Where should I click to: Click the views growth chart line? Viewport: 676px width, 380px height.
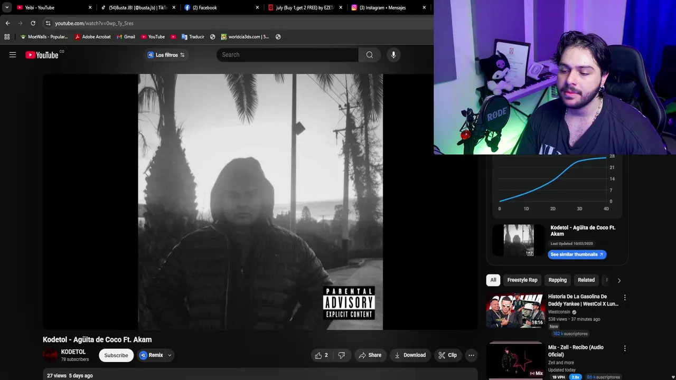[x=553, y=178]
